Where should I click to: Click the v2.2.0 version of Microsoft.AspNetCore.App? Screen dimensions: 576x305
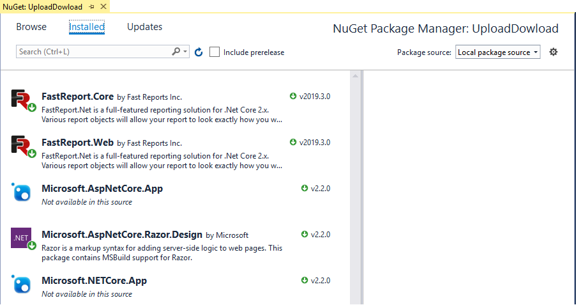click(x=321, y=189)
